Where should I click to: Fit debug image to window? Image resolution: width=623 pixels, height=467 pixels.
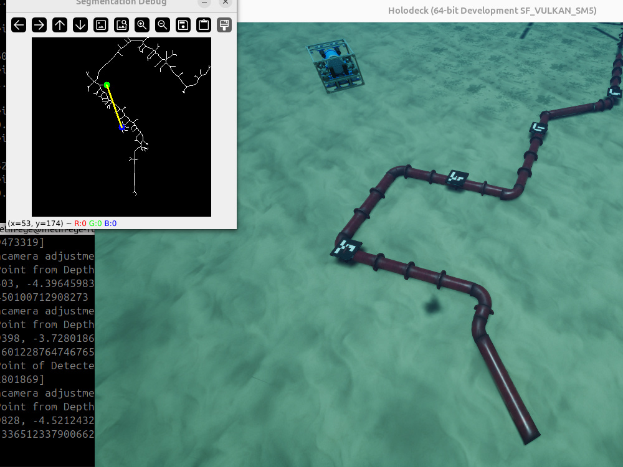tap(121, 25)
